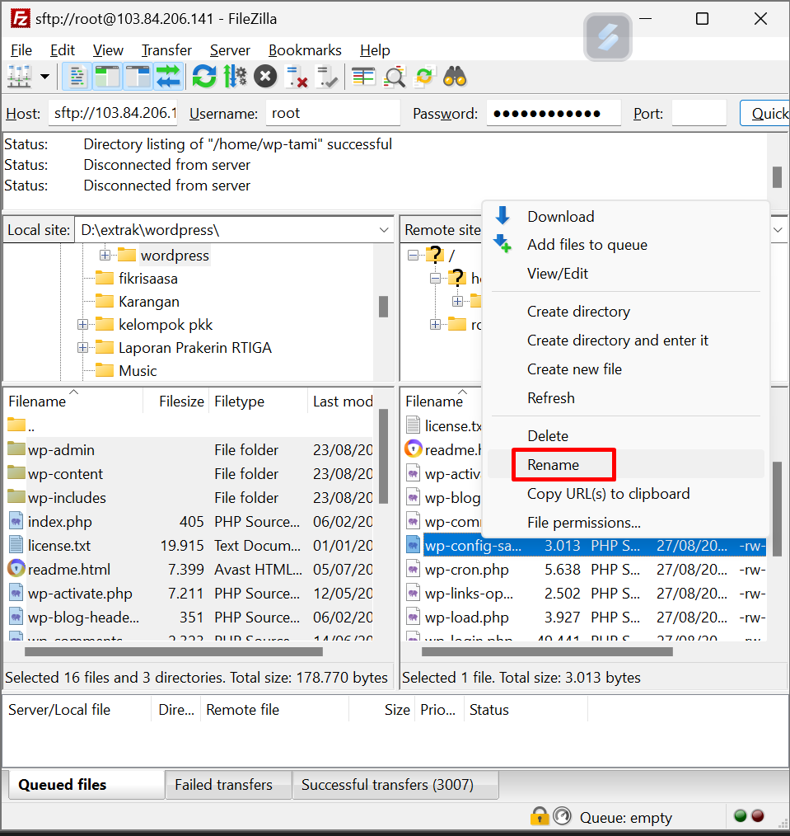The image size is (790, 836).
Task: Choose Create directory and enter it
Action: pos(617,341)
